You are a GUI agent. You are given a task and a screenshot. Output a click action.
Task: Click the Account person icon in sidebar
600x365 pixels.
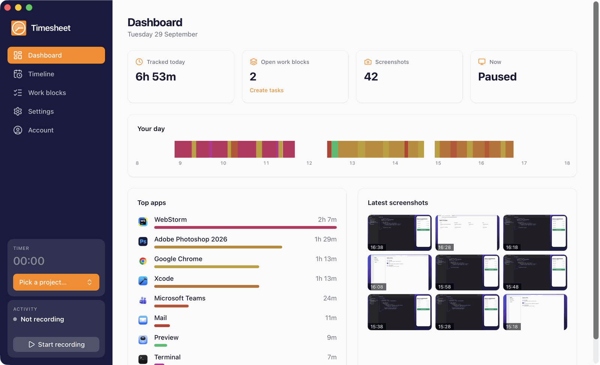[x=18, y=130]
